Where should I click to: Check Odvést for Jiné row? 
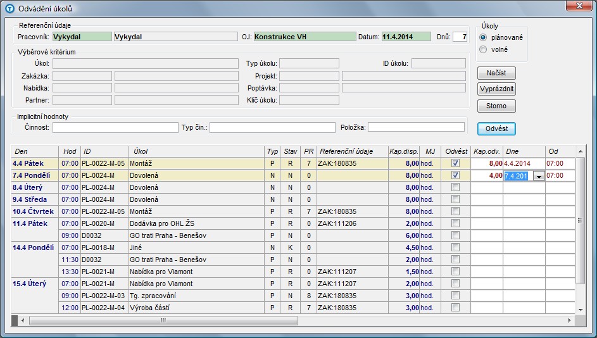[455, 247]
